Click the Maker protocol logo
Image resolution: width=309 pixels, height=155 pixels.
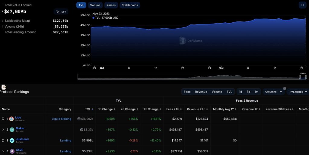tap(12, 130)
